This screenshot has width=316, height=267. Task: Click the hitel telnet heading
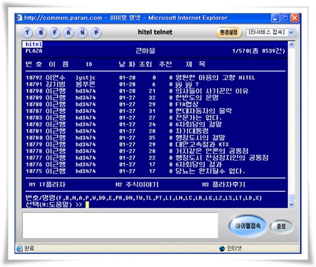coord(155,32)
